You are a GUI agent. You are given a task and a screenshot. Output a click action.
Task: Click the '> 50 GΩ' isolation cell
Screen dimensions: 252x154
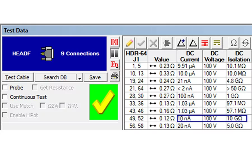[239, 88]
